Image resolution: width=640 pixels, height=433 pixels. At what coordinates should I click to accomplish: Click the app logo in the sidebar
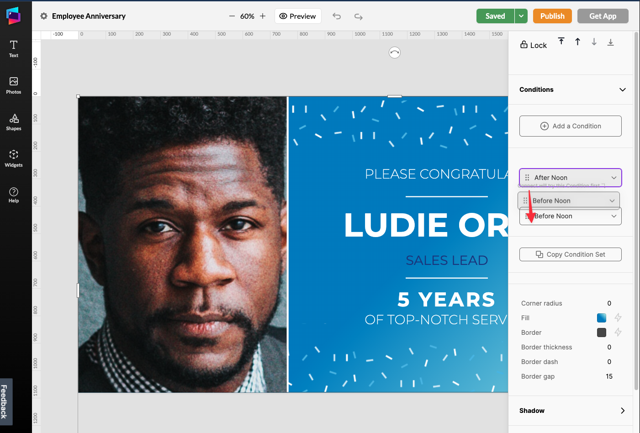coord(13,16)
